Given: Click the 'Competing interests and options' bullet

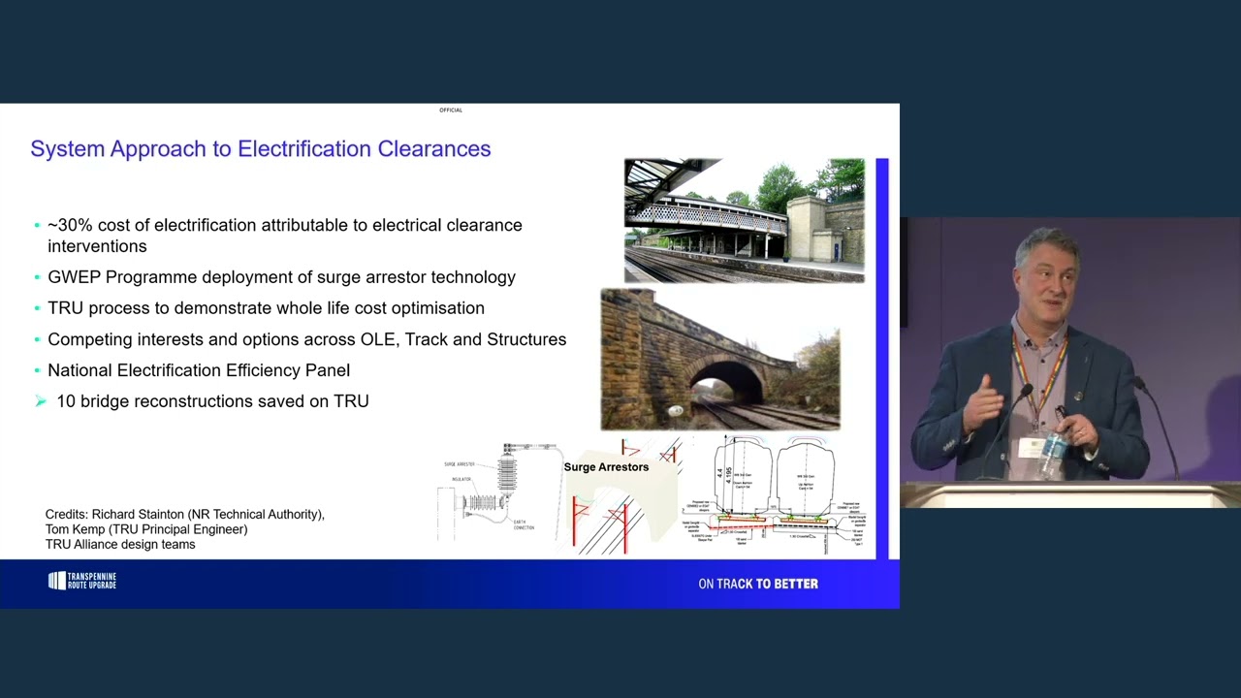Looking at the screenshot, I should (x=306, y=339).
